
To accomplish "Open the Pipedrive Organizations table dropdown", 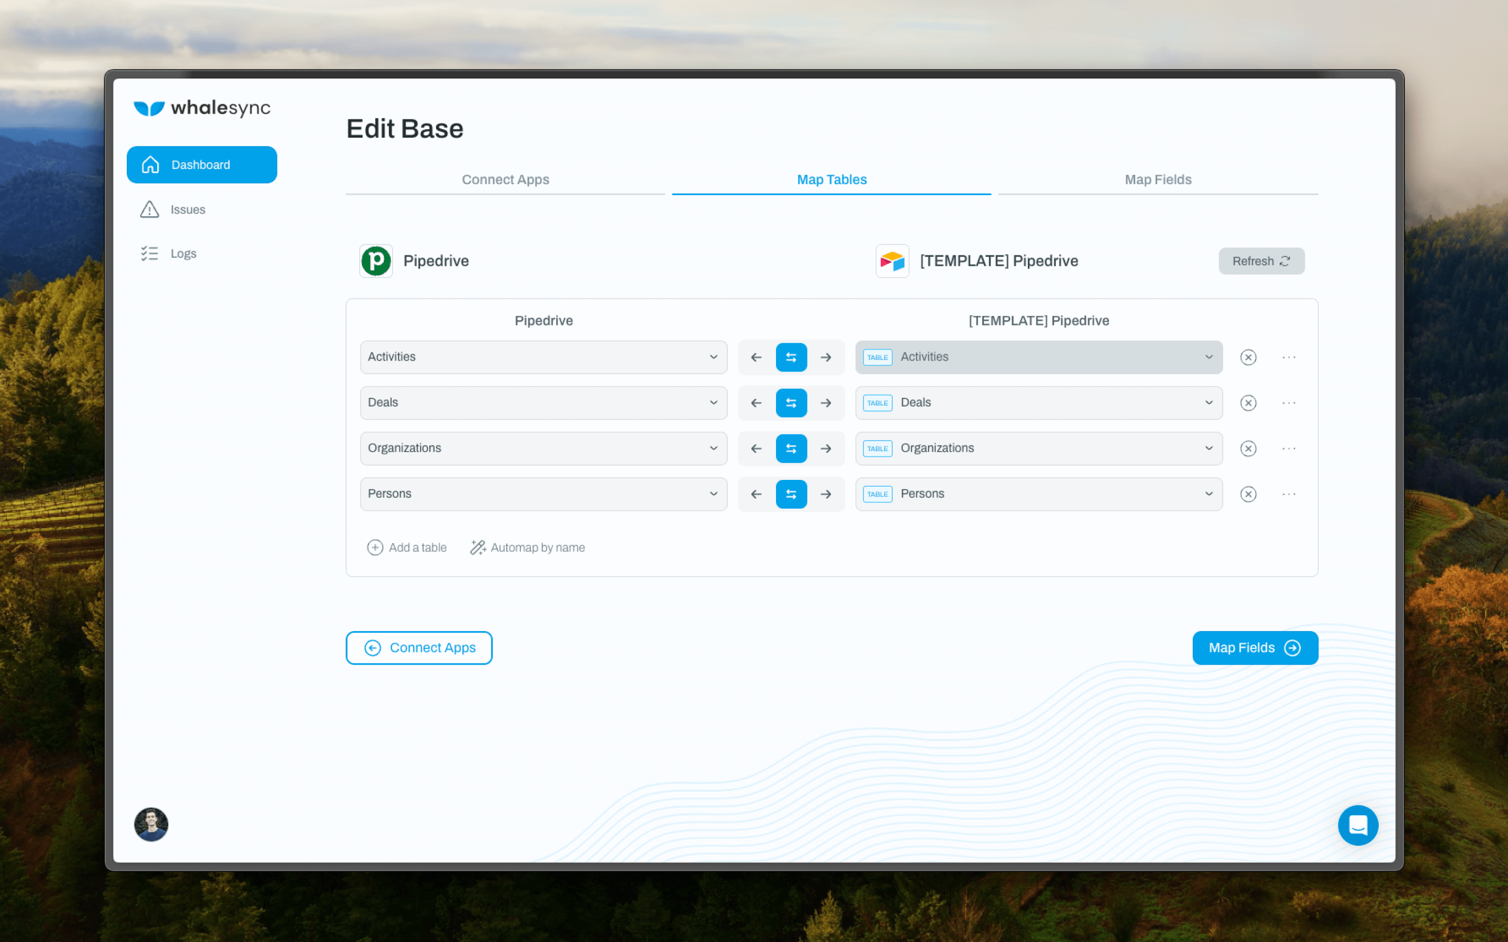I will [544, 448].
